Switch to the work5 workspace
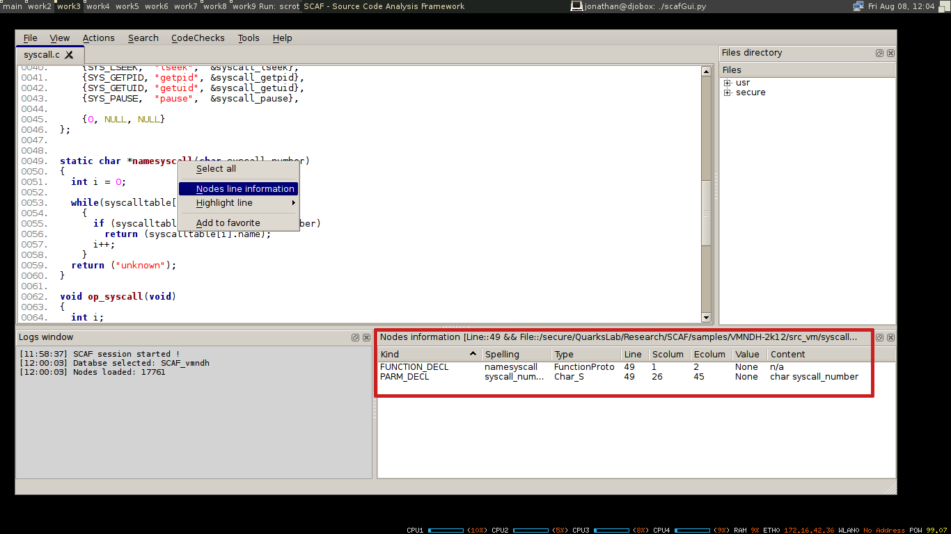Viewport: 951px width, 534px height. 127,6
